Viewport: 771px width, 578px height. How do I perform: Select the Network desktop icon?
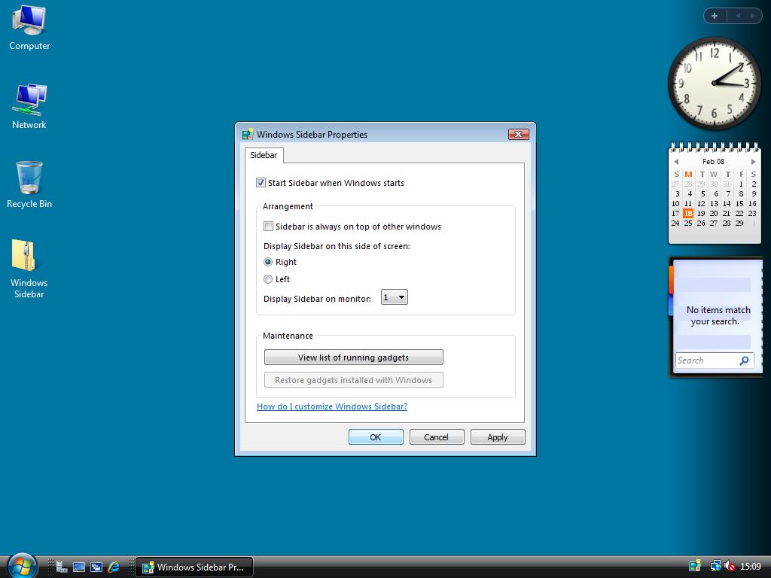[29, 106]
